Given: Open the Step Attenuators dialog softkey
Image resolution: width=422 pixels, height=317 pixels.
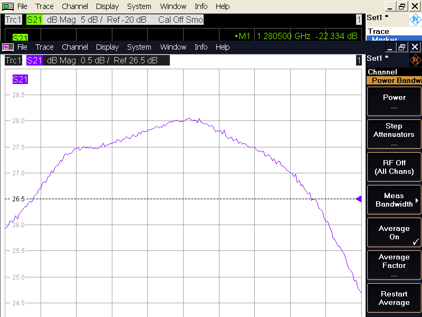Looking at the screenshot, I should (x=394, y=134).
